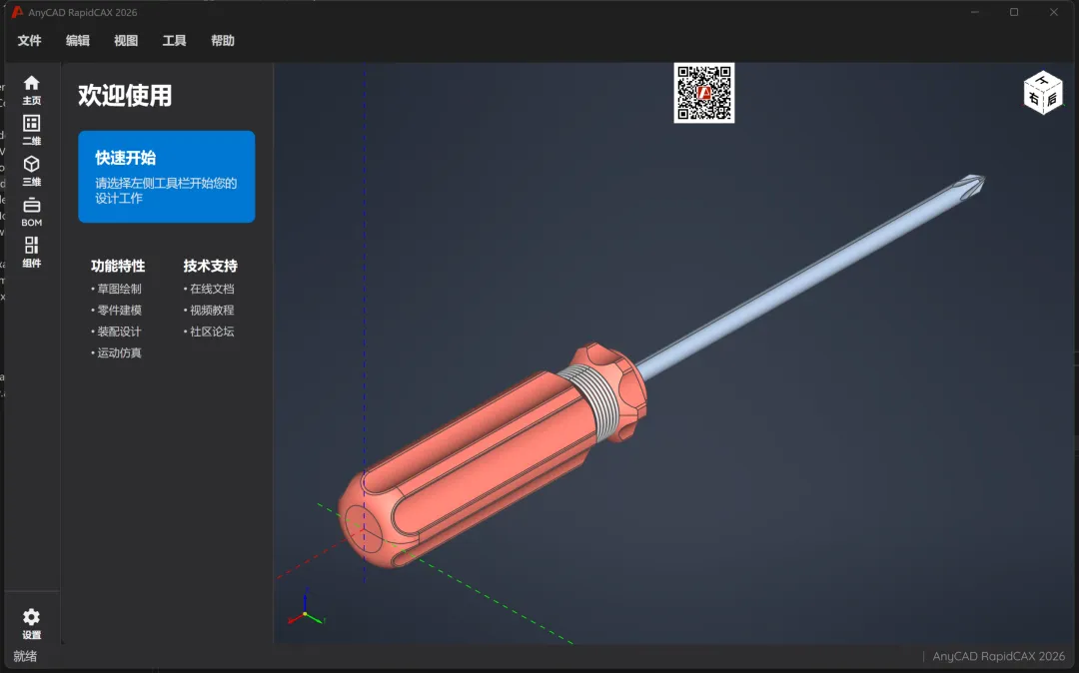The image size is (1079, 673).
Task: Click the 技术支持 heading
Action: (x=211, y=266)
